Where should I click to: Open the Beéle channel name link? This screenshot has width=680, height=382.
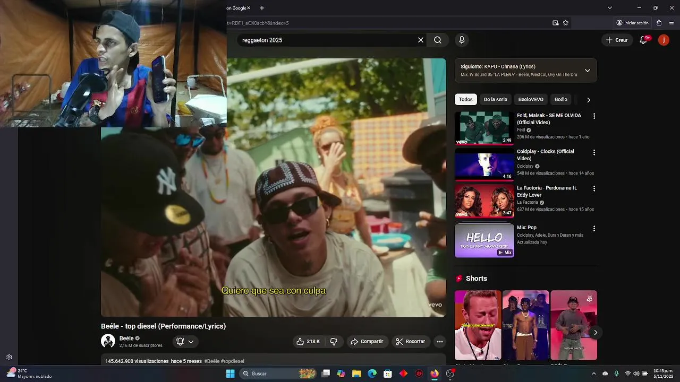tap(126, 338)
